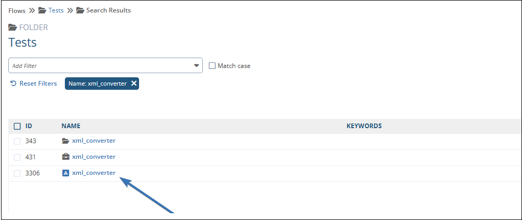Click the blue A icon in row 3306
The width and height of the screenshot is (522, 220).
pyautogui.click(x=65, y=173)
